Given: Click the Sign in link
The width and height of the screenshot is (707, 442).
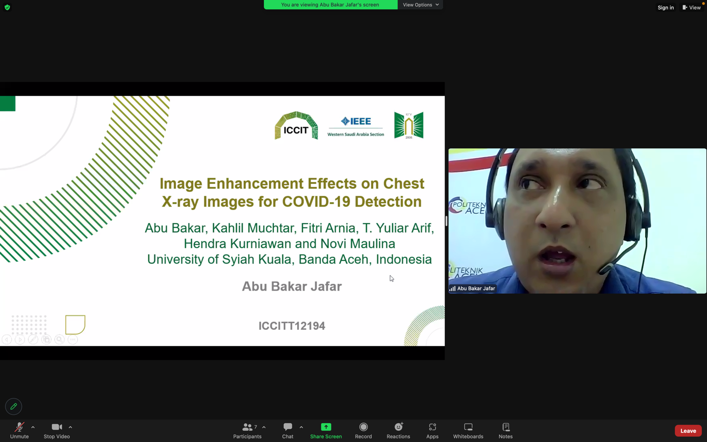Looking at the screenshot, I should point(665,7).
